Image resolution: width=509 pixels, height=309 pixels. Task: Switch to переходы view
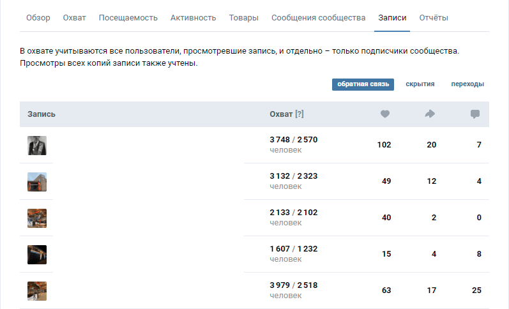[467, 84]
